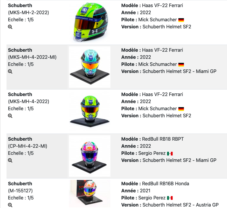Screen dimensions: 227x208
Task: Click magnifier below the MKS-MH-4-2022 reference
Action: (x=10, y=116)
